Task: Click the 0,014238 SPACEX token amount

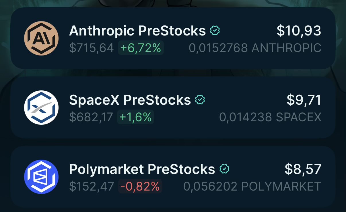Action: point(270,117)
